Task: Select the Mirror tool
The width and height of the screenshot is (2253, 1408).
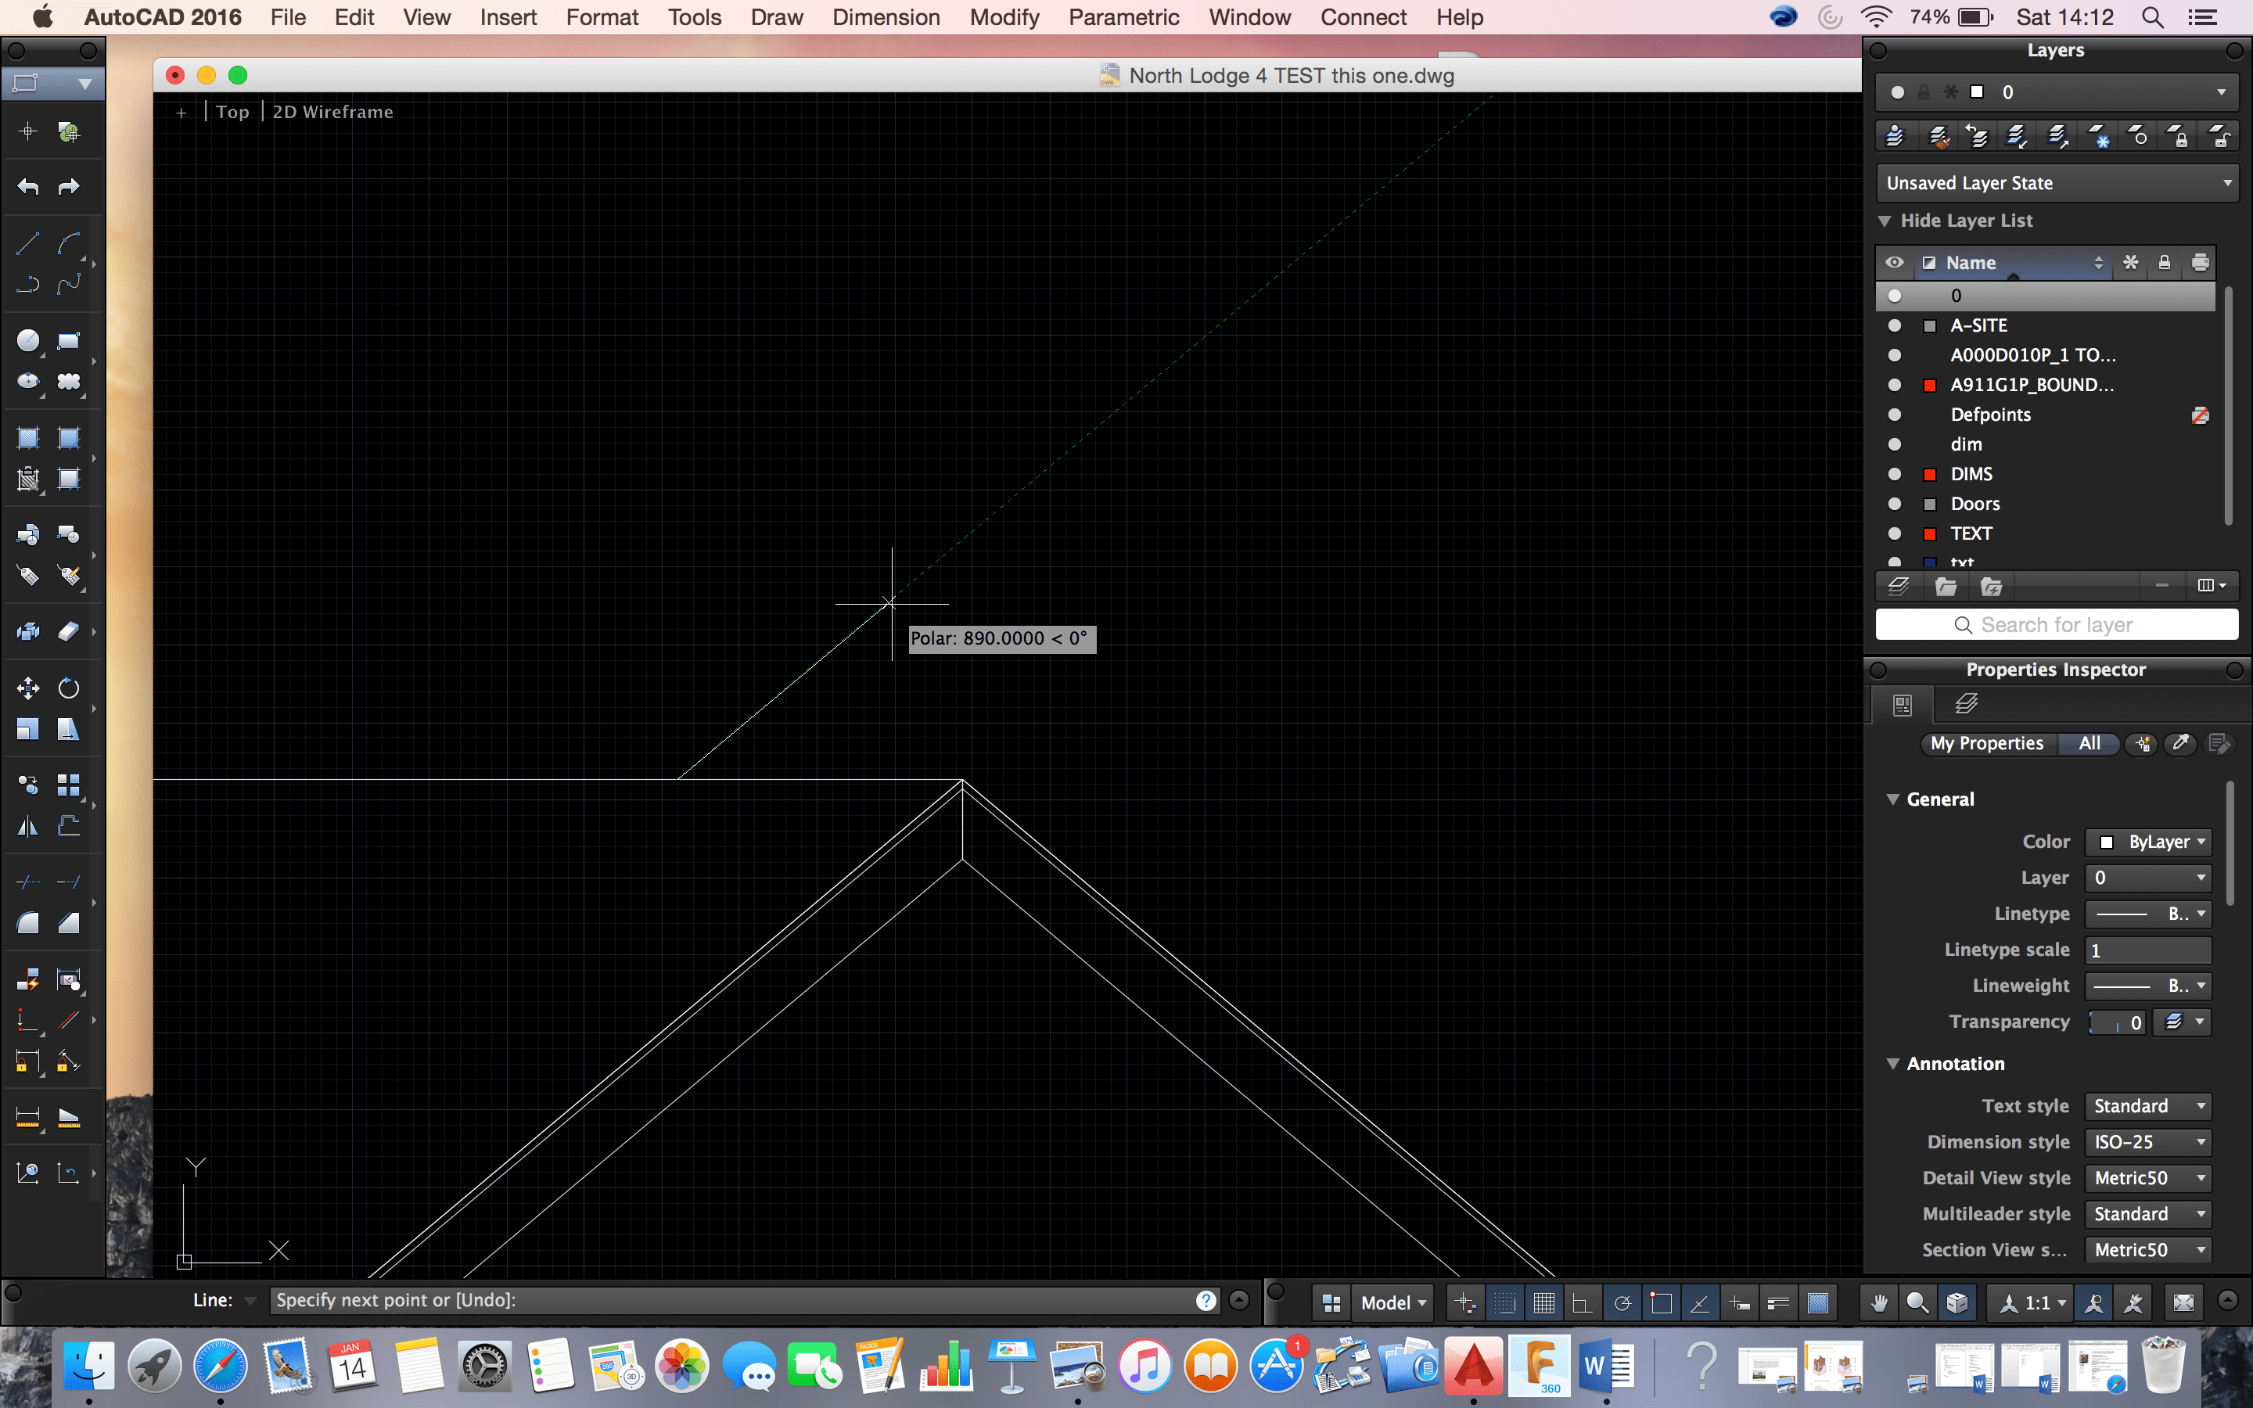Action: point(27,825)
